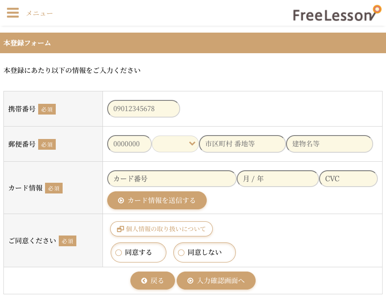386x296 pixels.
Task: Click the back arrow icon in 戻る
Action: pos(145,281)
